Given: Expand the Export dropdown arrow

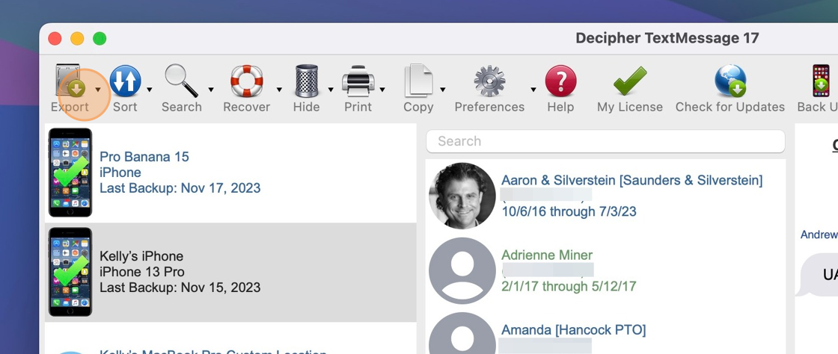Looking at the screenshot, I should pyautogui.click(x=98, y=90).
